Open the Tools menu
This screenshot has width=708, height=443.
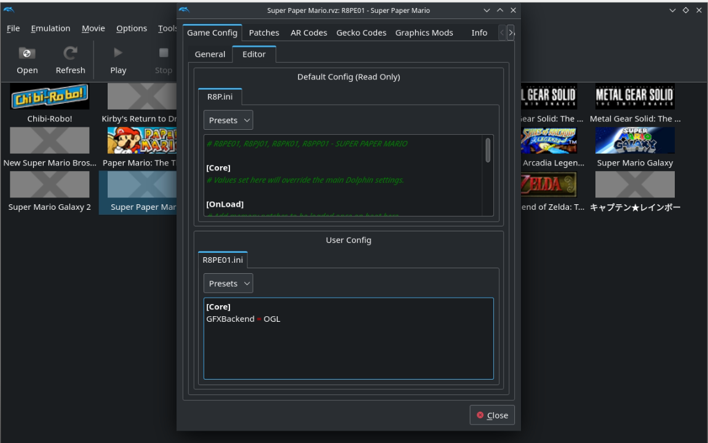point(167,28)
